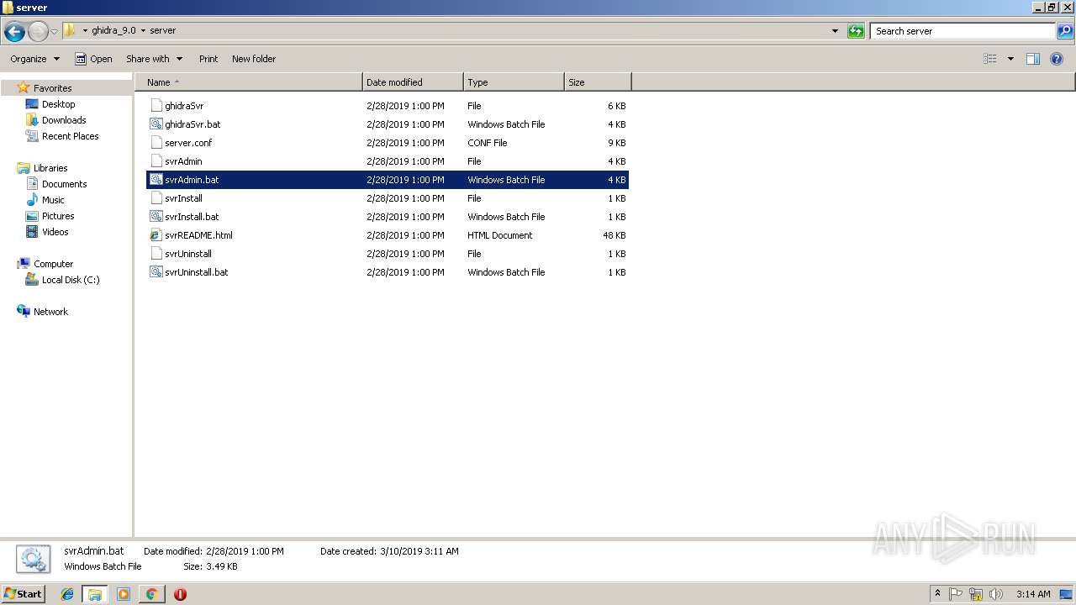Open the recent locations dropdown arrow
Viewport: 1076px width, 605px height.
(54, 31)
